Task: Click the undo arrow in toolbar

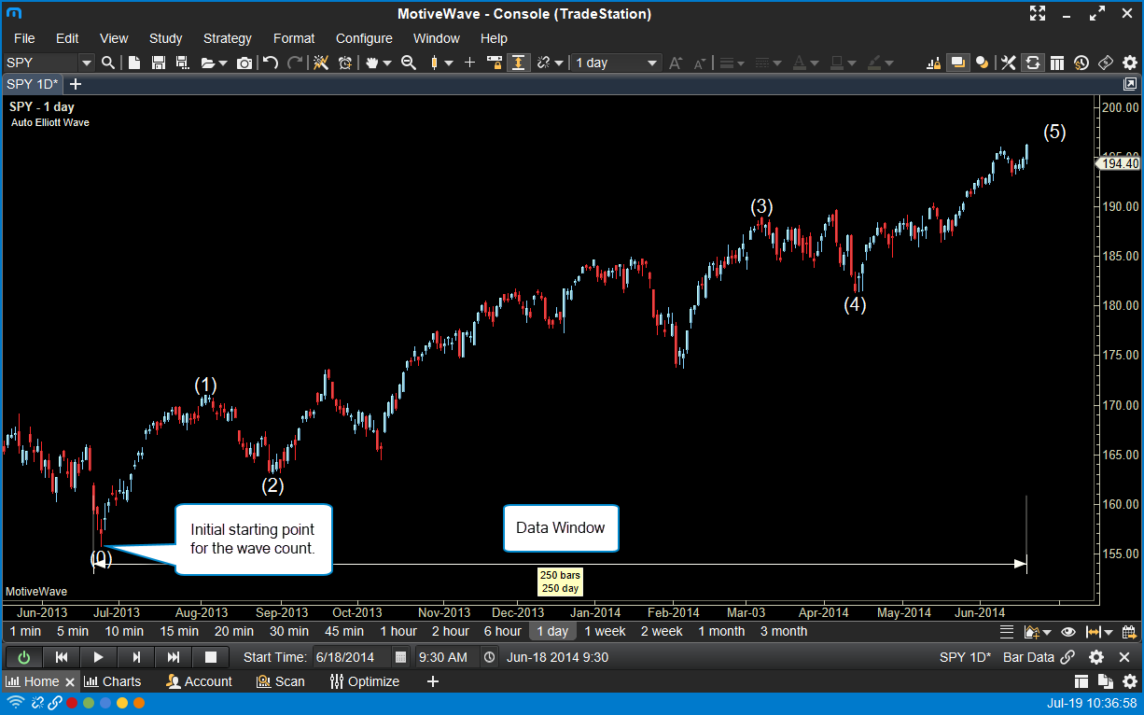Action: [x=271, y=63]
